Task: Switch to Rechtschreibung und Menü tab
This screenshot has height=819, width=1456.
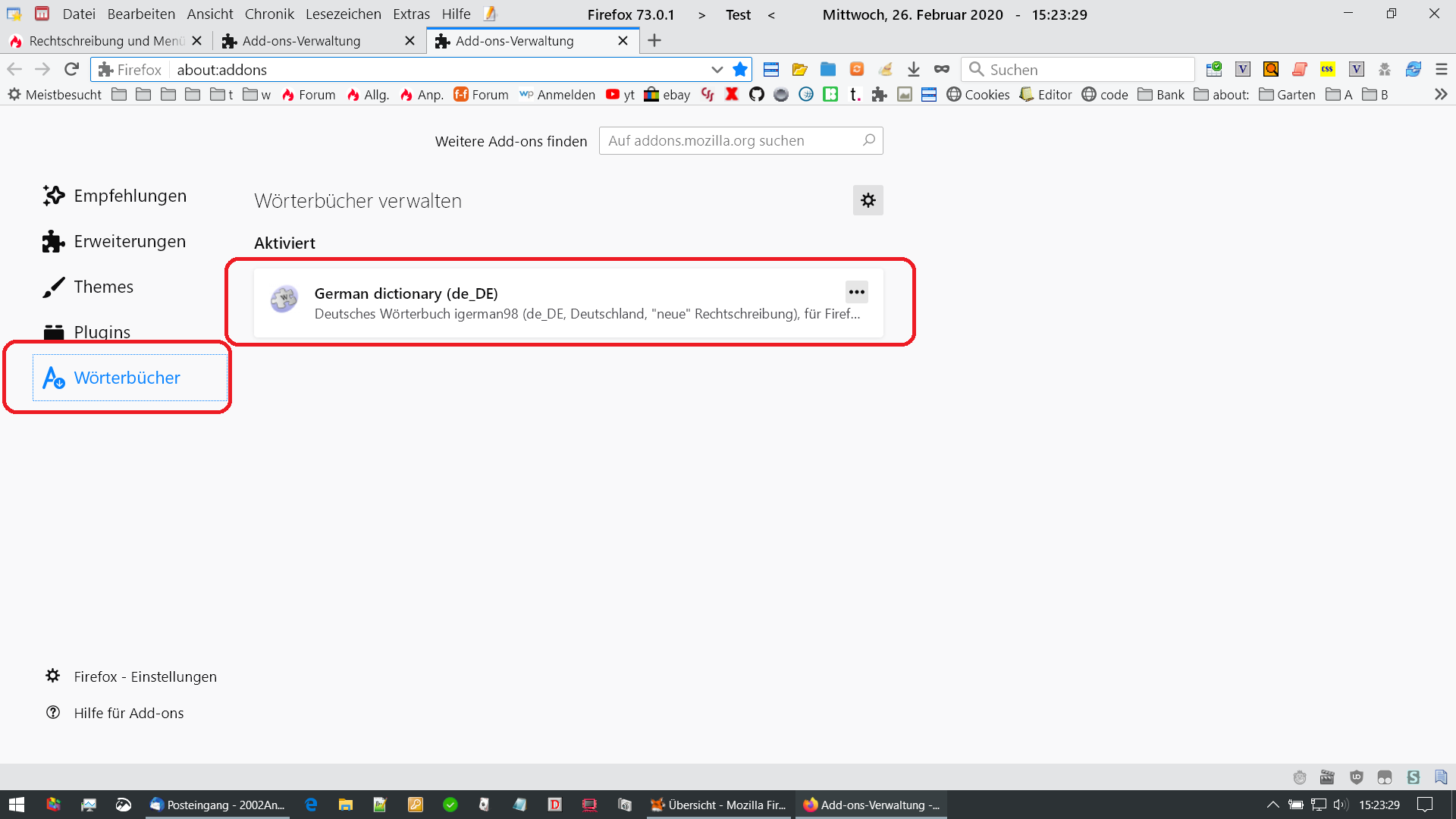Action: (x=106, y=40)
